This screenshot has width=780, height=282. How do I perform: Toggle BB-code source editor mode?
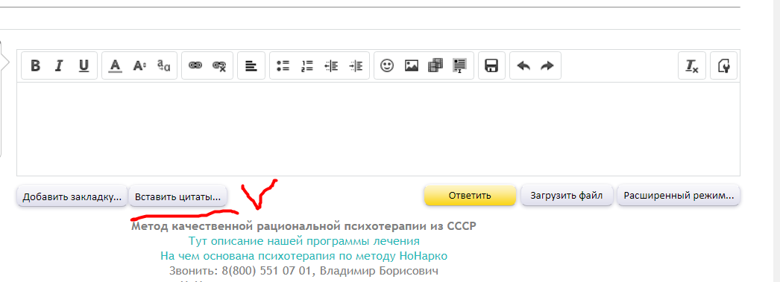tap(724, 65)
